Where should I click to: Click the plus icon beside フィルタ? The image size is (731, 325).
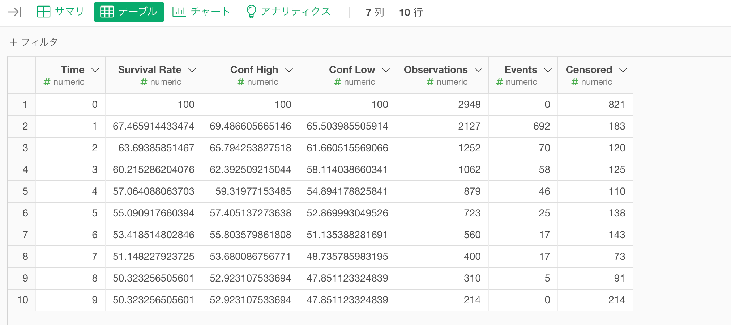pyautogui.click(x=14, y=42)
